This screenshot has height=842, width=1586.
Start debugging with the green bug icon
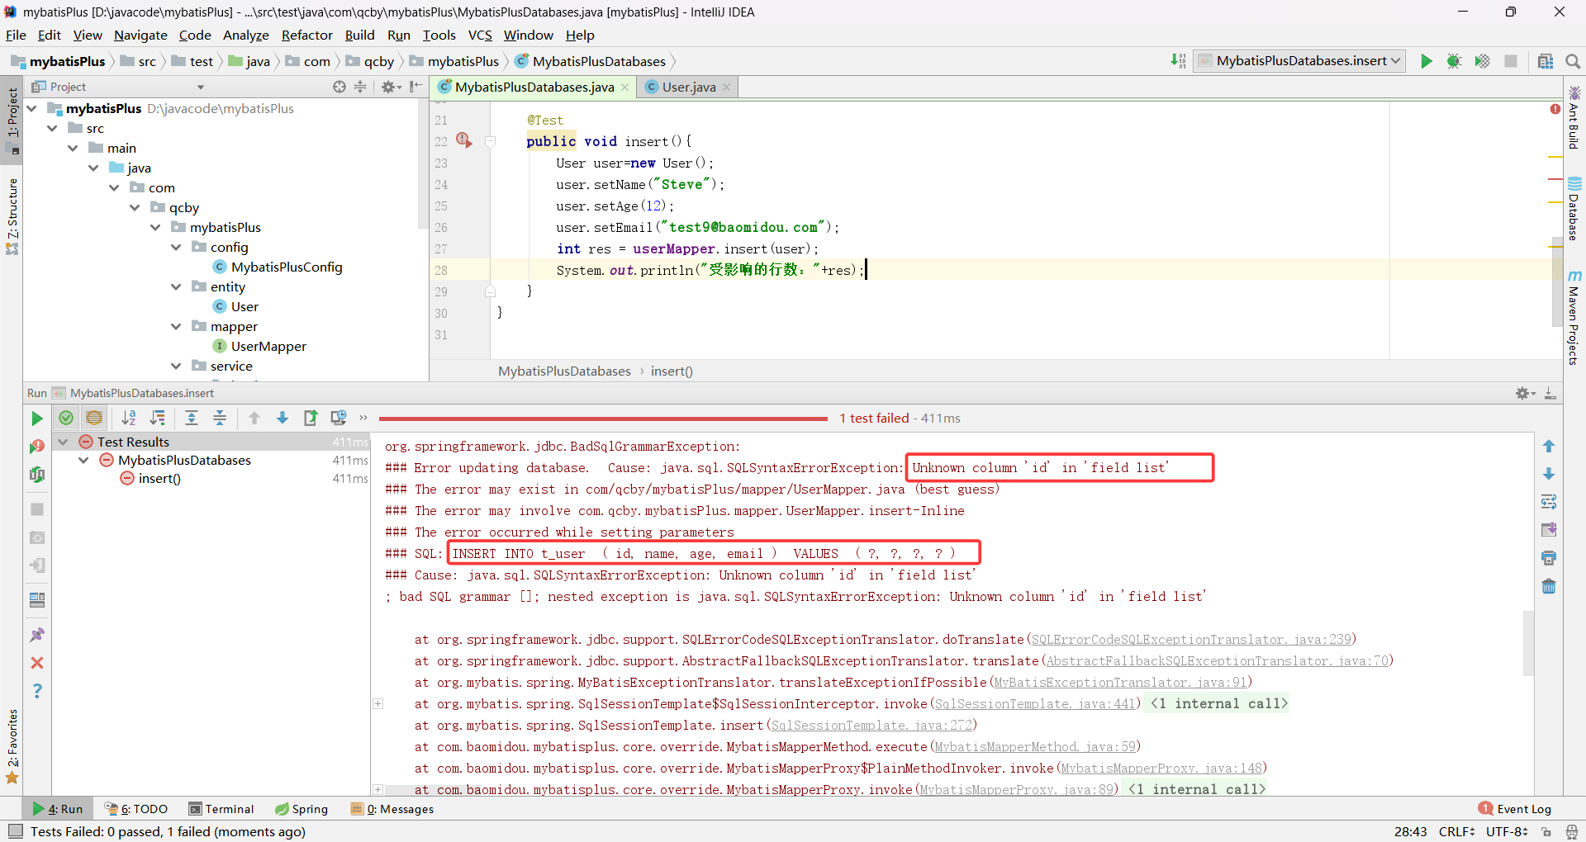1455,61
